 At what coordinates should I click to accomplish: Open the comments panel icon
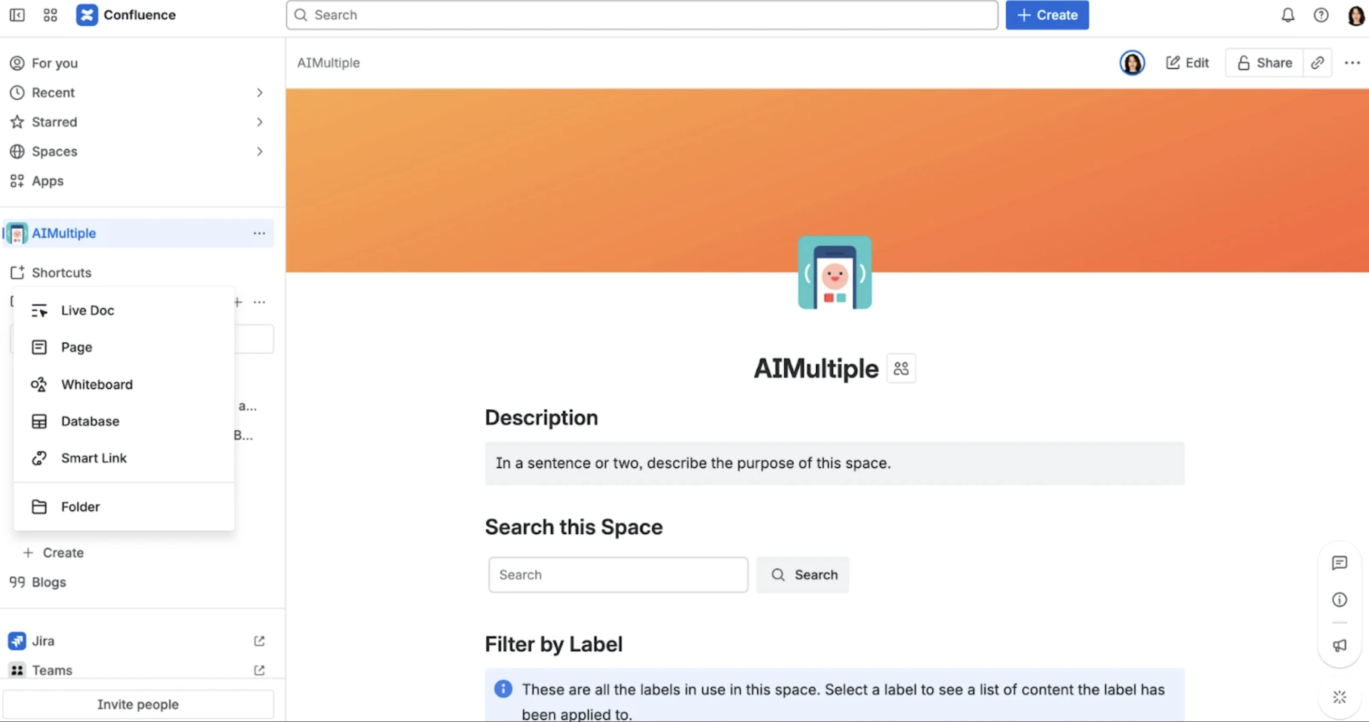pyautogui.click(x=1339, y=563)
